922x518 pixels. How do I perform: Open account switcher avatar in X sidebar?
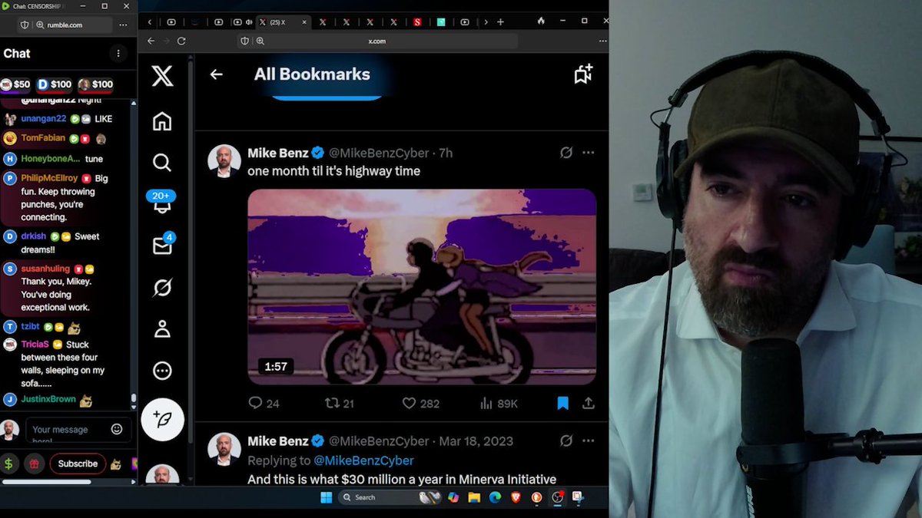tap(162, 475)
